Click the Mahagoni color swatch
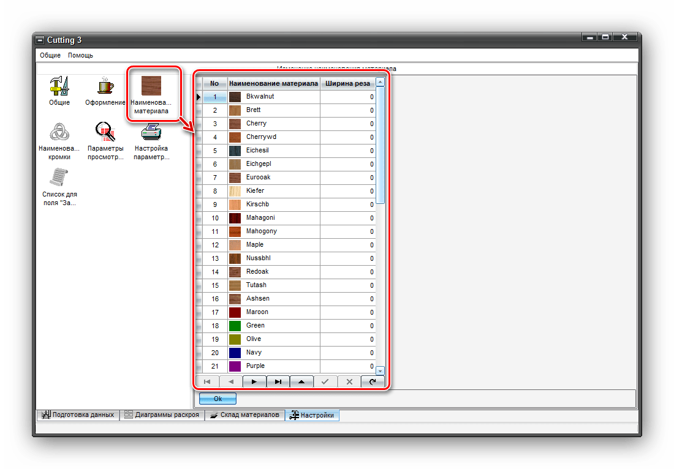 (x=235, y=218)
